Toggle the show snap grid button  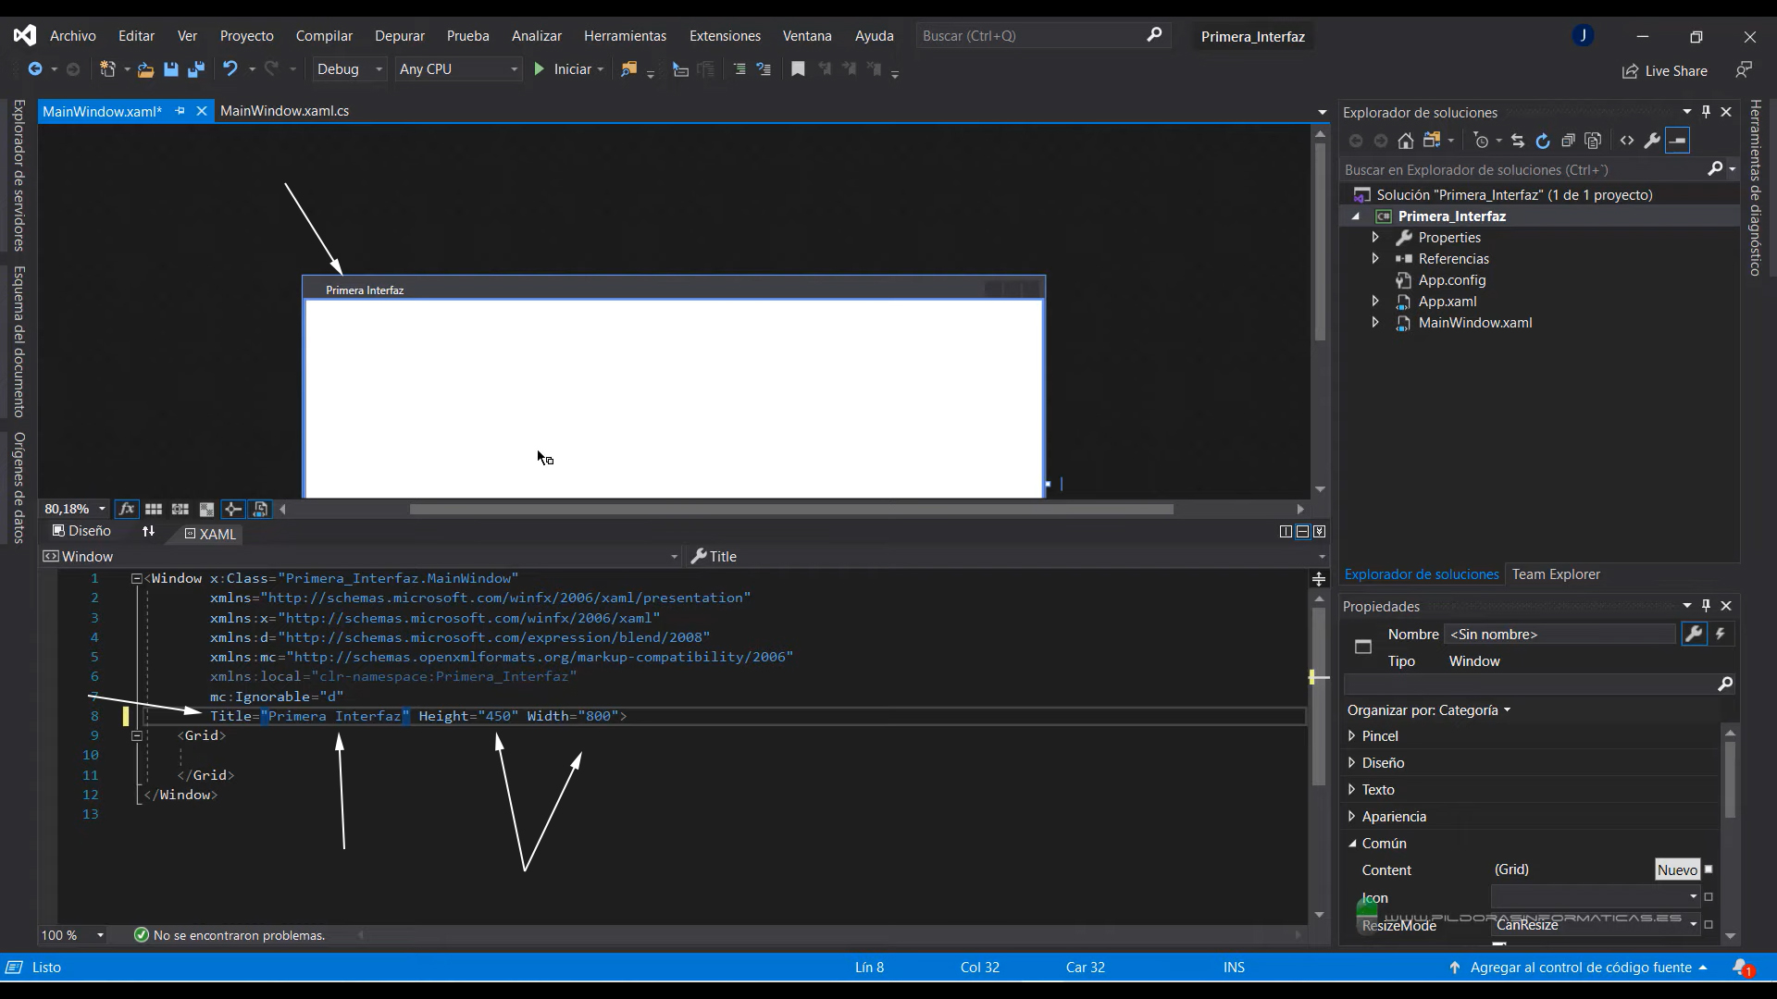click(x=154, y=510)
